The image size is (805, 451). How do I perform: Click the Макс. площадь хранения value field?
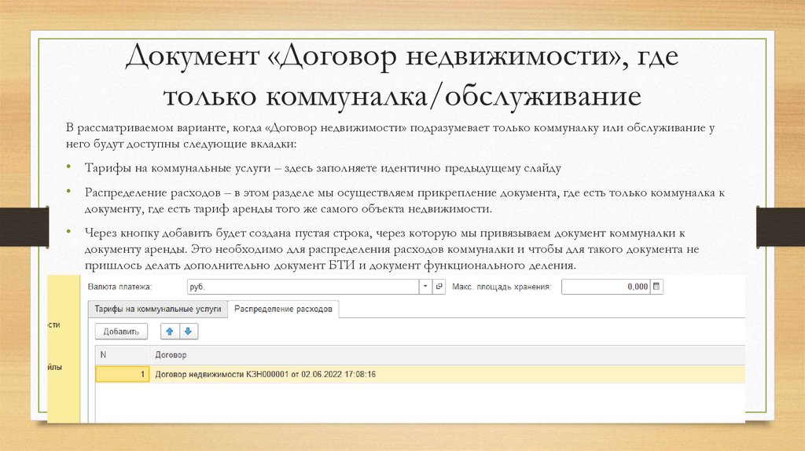606,287
